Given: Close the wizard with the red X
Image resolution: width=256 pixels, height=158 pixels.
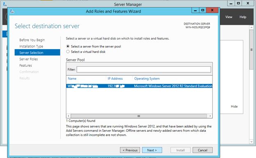Looking at the screenshot, I should [212, 10].
